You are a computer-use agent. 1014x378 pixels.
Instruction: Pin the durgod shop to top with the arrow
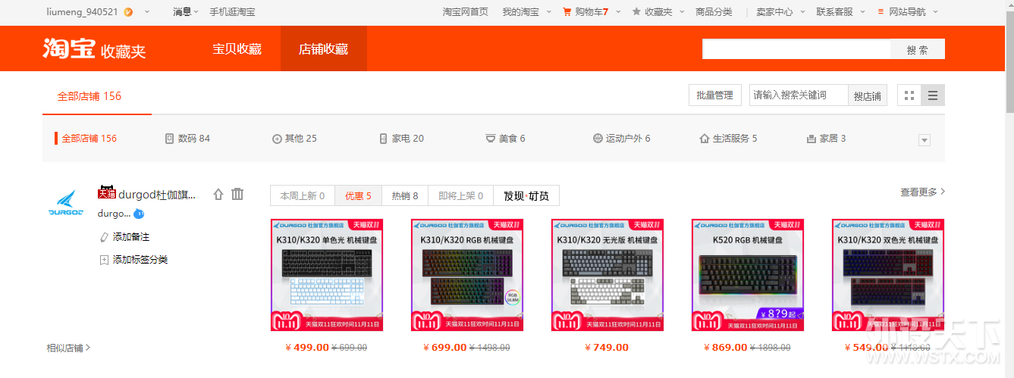pyautogui.click(x=218, y=194)
